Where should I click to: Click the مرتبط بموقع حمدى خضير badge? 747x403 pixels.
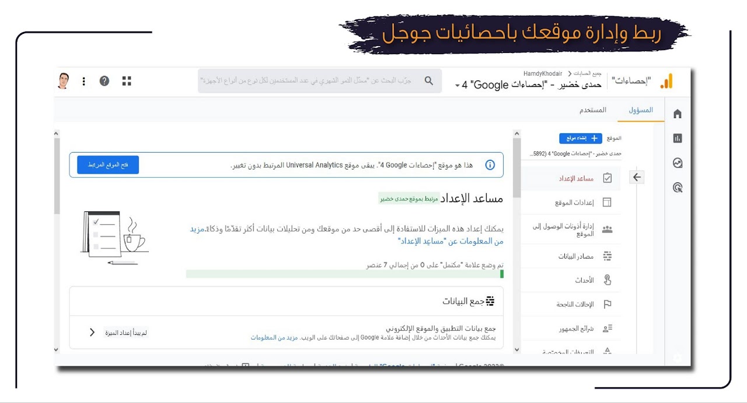coord(409,199)
